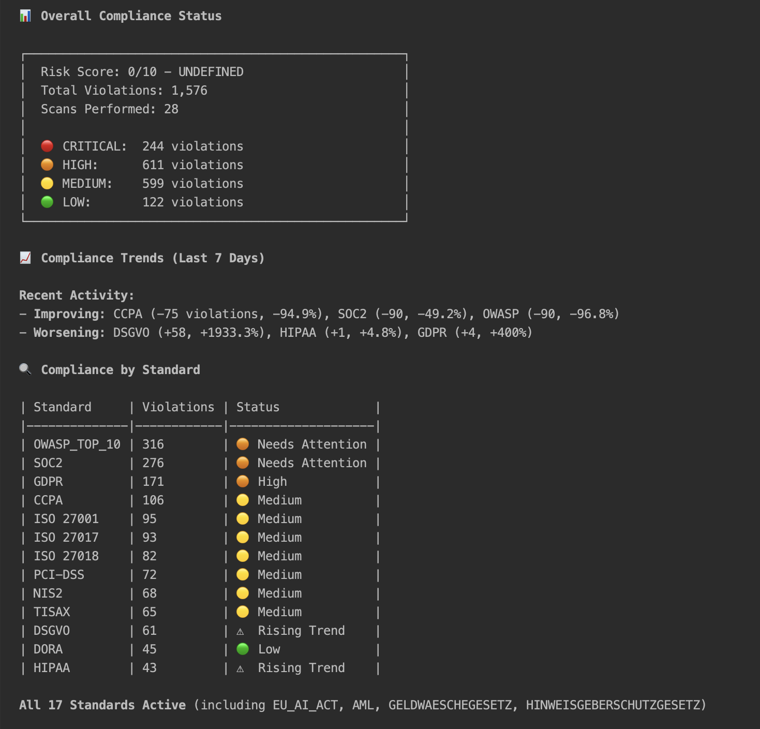The height and width of the screenshot is (729, 760).
Task: Click the green circle next to LOW
Action: pos(47,202)
